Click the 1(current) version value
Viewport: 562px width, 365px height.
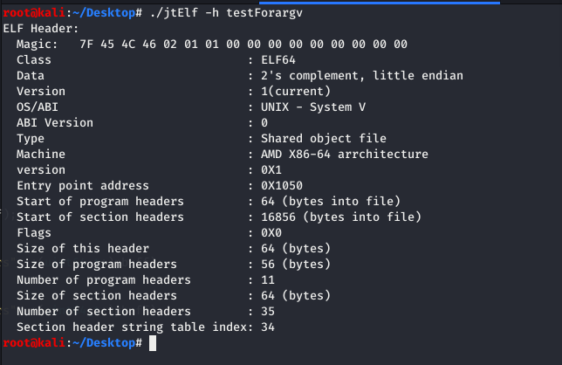(296, 91)
